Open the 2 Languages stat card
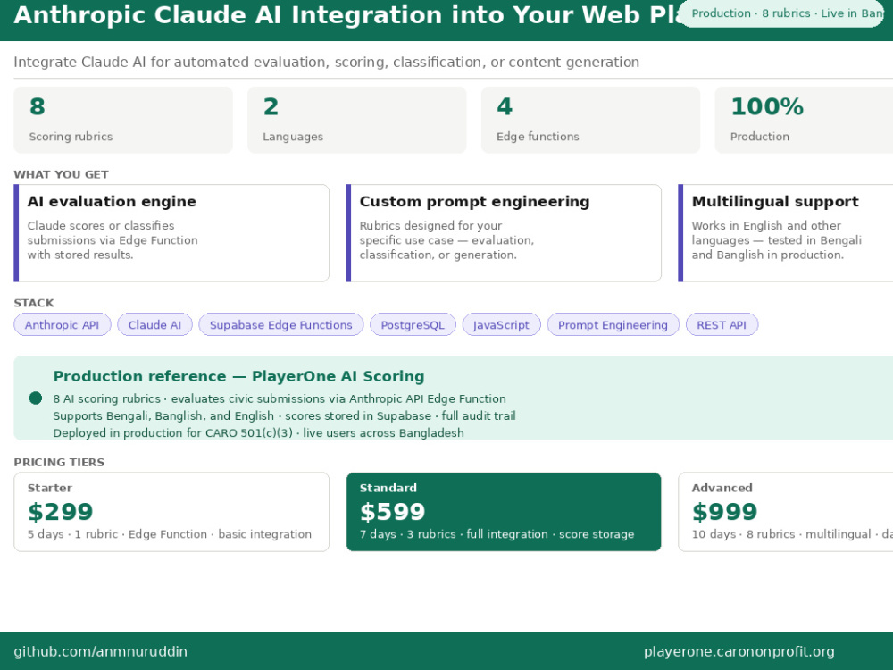This screenshot has width=893, height=670. (x=356, y=121)
